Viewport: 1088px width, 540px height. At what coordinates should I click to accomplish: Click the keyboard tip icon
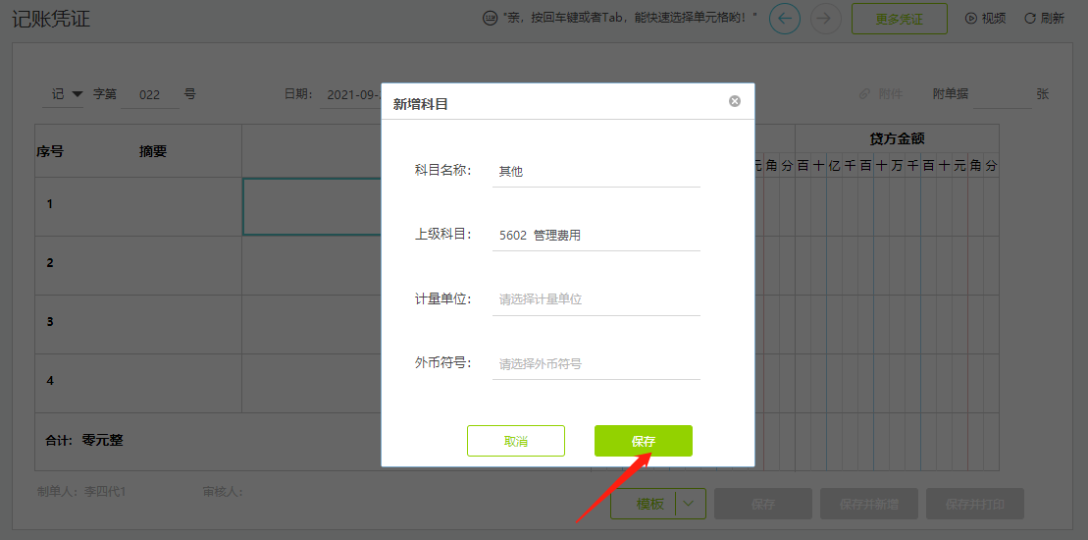coord(490,19)
